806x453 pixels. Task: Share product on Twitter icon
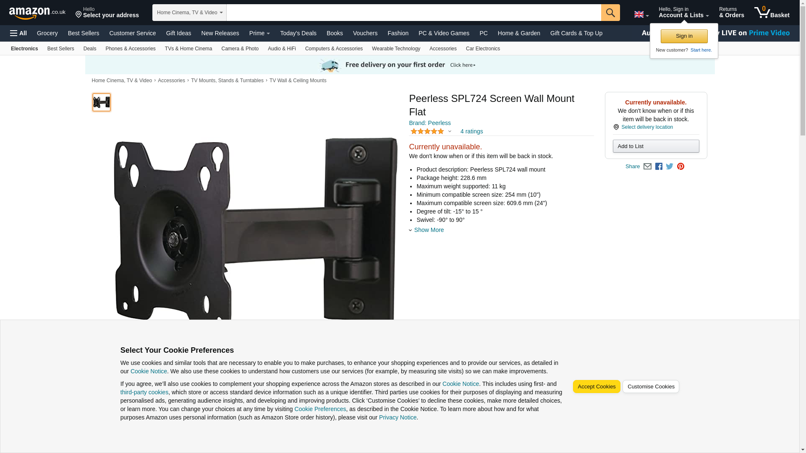click(670, 167)
